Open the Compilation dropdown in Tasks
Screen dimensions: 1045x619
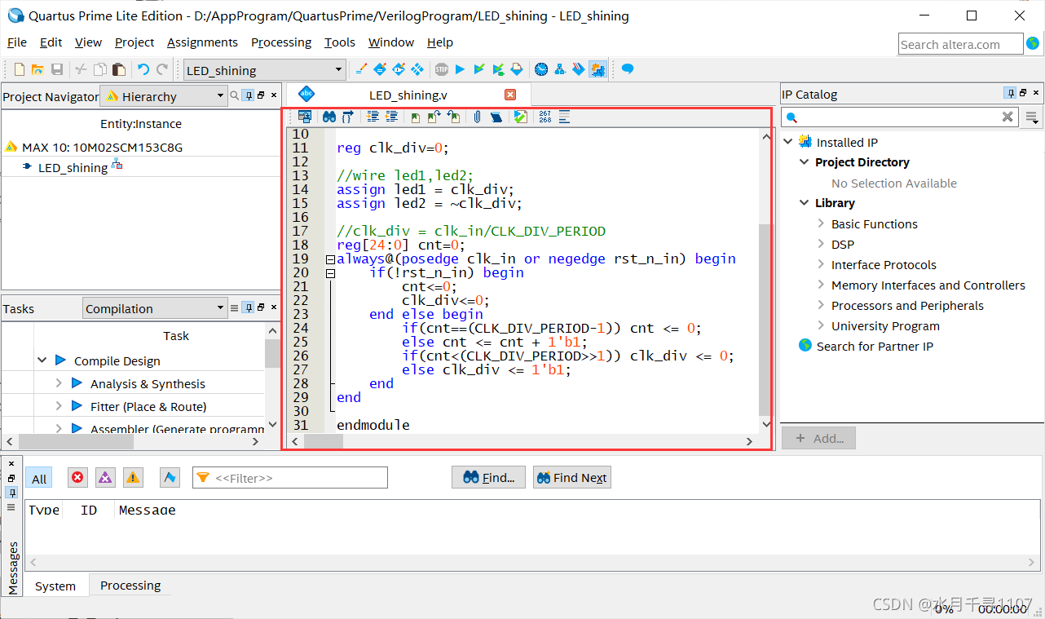154,308
